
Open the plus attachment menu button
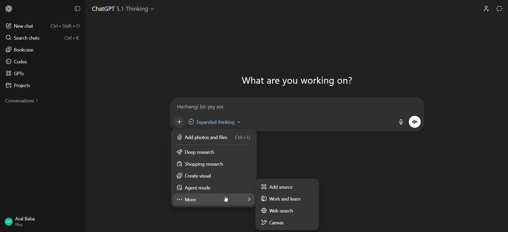tap(179, 122)
